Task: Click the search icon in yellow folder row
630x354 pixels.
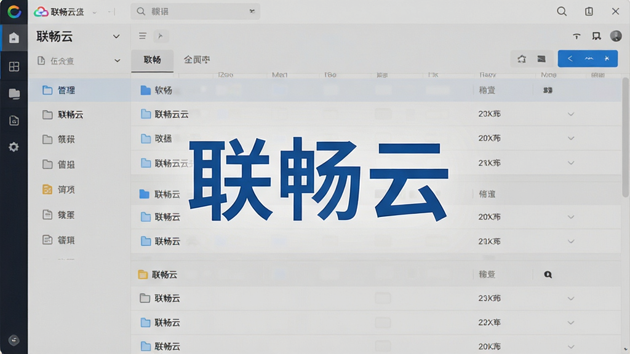Action: (x=548, y=275)
